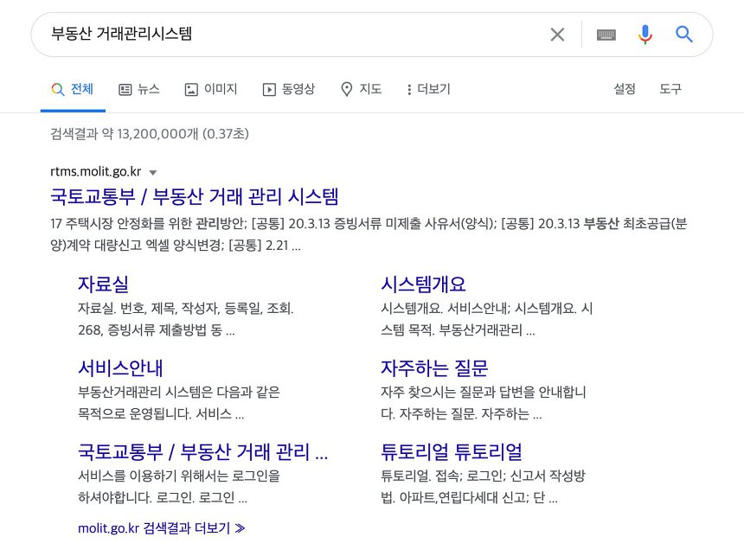The height and width of the screenshot is (556, 744).
Task: Open the 튜토리얼 튜토리얼 sitelink
Action: (452, 451)
